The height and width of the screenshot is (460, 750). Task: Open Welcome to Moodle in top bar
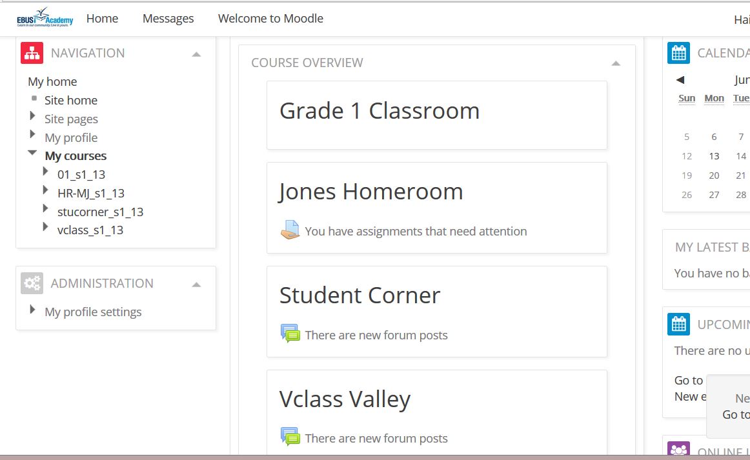point(270,19)
